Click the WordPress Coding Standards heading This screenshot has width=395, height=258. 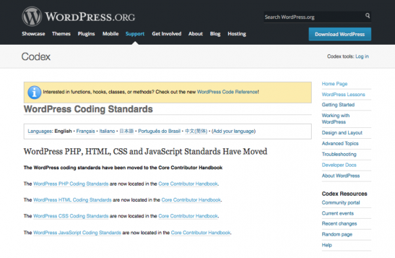[x=88, y=109]
